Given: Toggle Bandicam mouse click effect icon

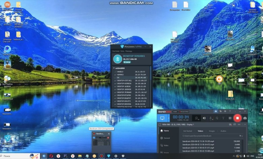Looking at the screenshot, I should 217,118.
